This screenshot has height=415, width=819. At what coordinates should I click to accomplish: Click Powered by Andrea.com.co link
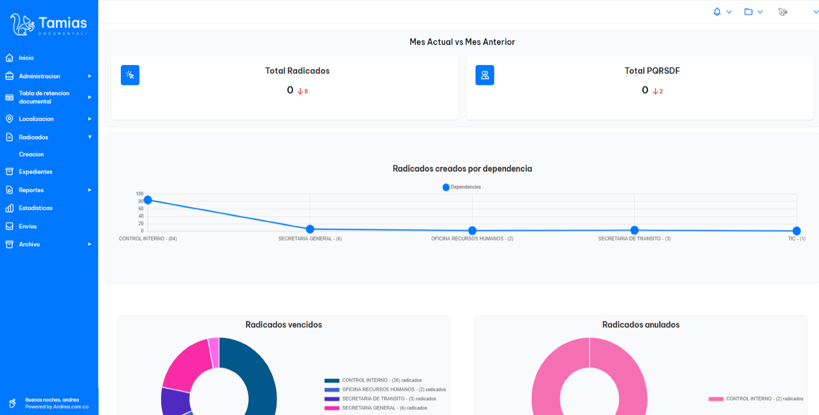point(57,407)
